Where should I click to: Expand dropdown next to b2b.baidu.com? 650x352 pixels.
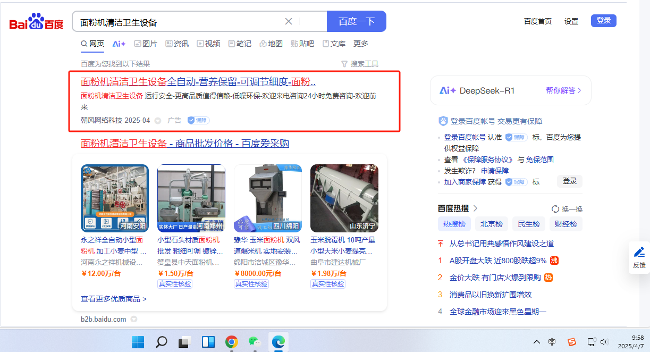[134, 319]
